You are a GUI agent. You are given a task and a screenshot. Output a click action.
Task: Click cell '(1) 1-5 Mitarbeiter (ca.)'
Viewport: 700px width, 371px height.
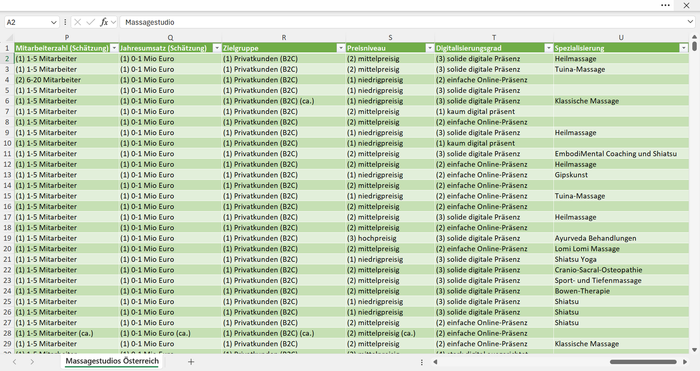[67, 333]
